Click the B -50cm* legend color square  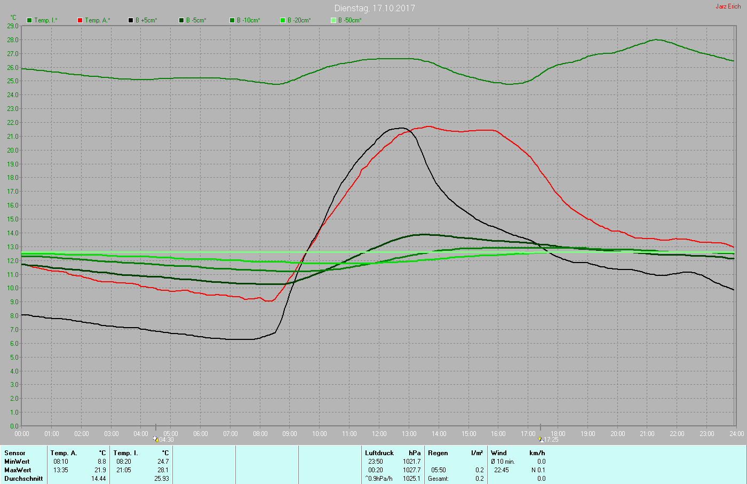[333, 20]
